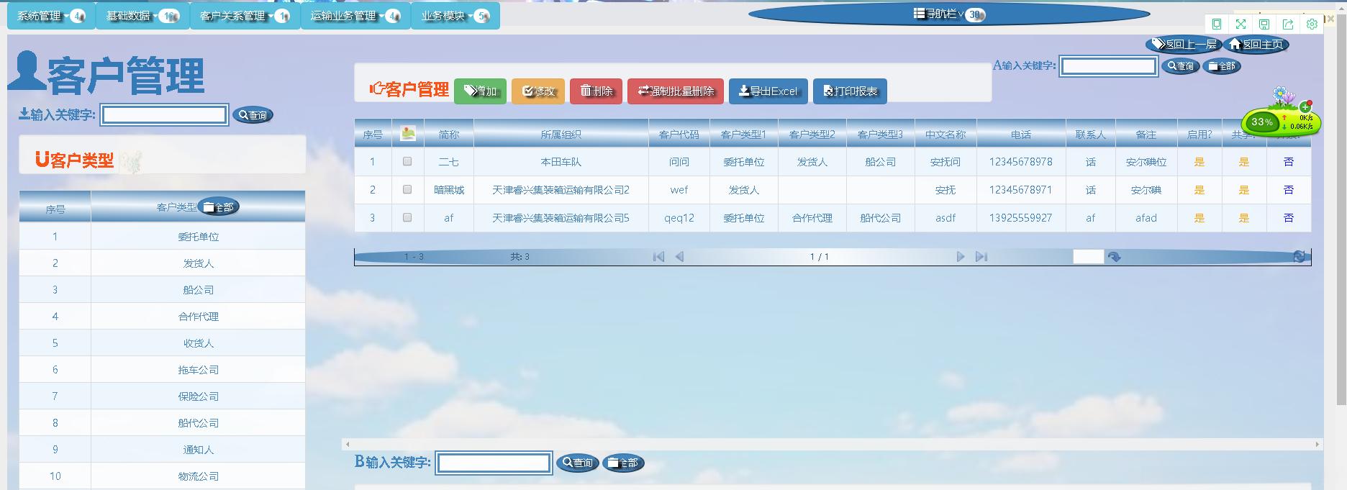Check the checkbox for row 二七

click(407, 162)
